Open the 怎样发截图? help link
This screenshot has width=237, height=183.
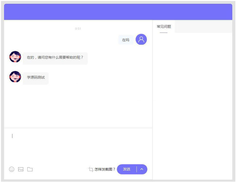click(105, 169)
